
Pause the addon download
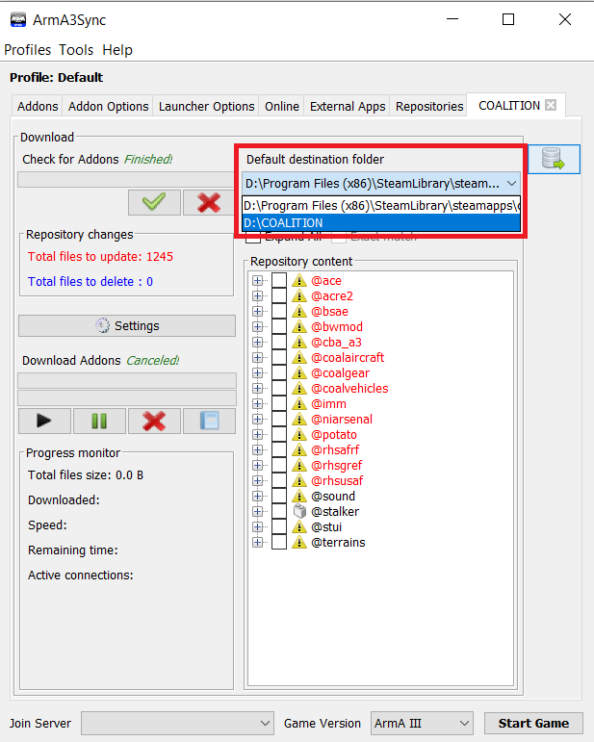pyautogui.click(x=99, y=421)
